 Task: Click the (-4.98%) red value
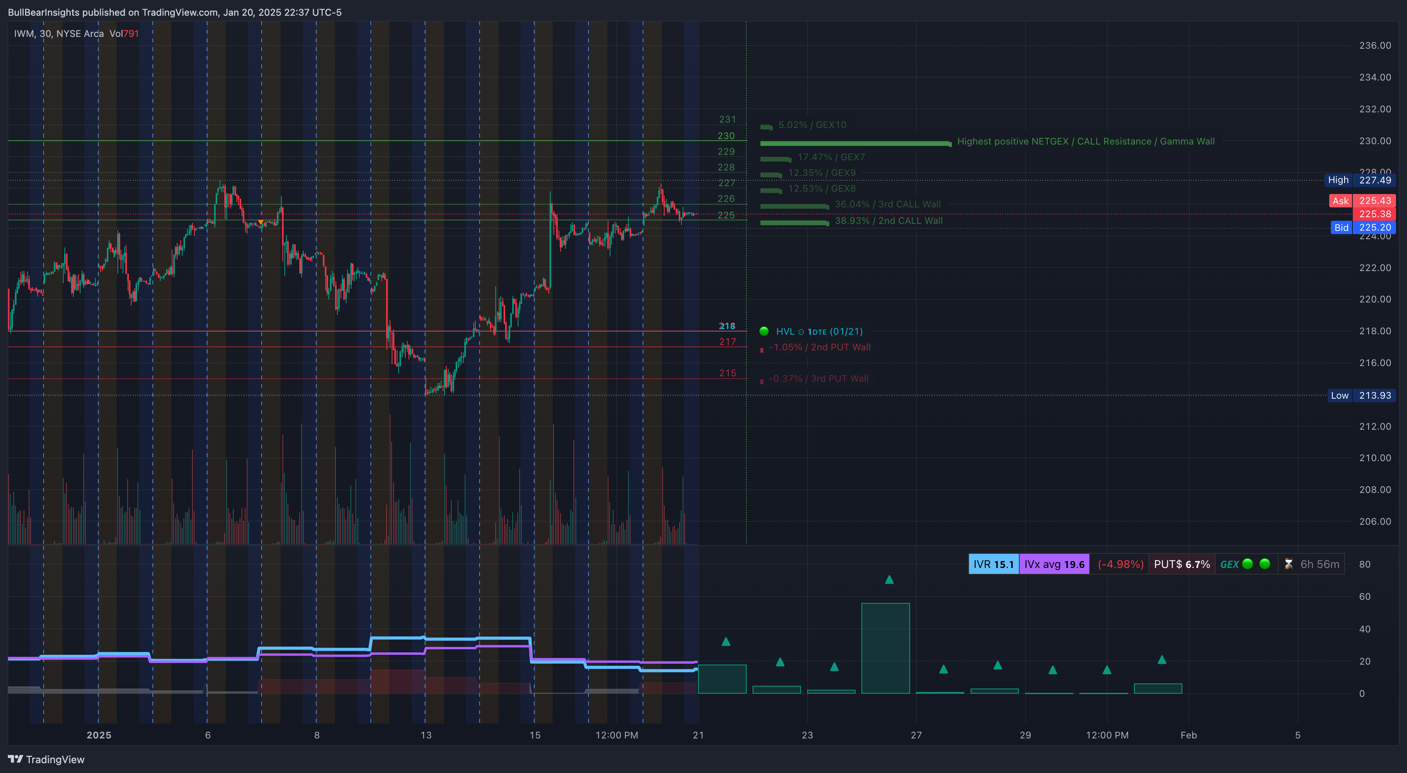pyautogui.click(x=1120, y=564)
